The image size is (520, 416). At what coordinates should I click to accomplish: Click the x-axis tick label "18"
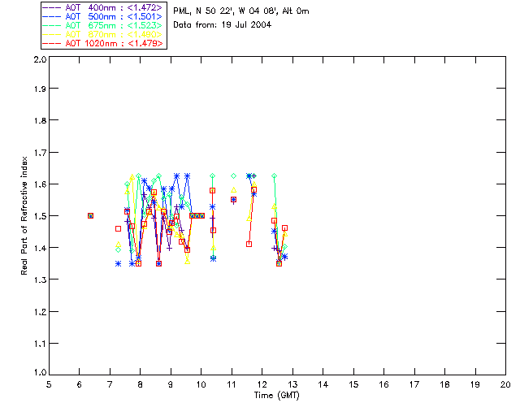[444, 384]
